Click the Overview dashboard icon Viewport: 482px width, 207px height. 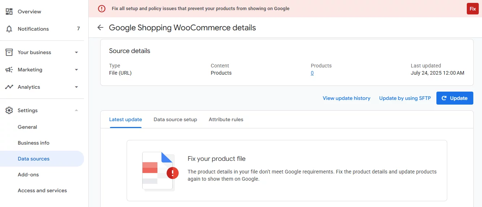(9, 12)
